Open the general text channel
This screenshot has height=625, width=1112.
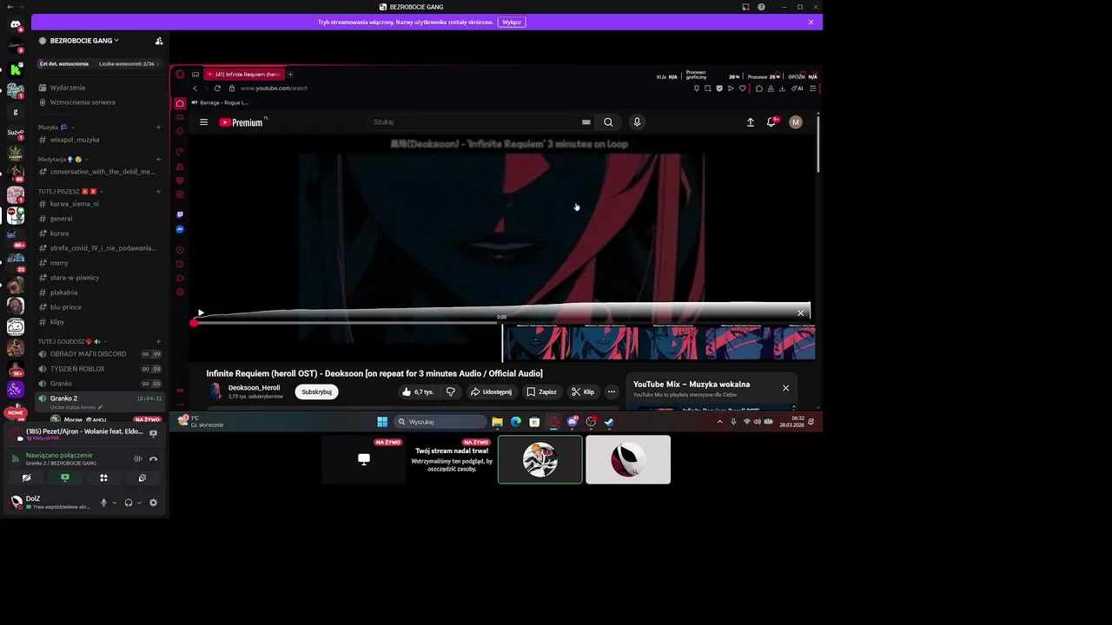[x=61, y=219]
